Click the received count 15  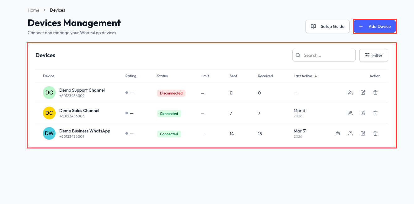260,134
